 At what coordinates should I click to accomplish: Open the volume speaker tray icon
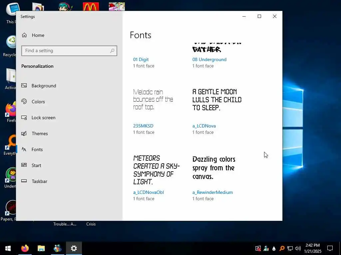coord(298,248)
